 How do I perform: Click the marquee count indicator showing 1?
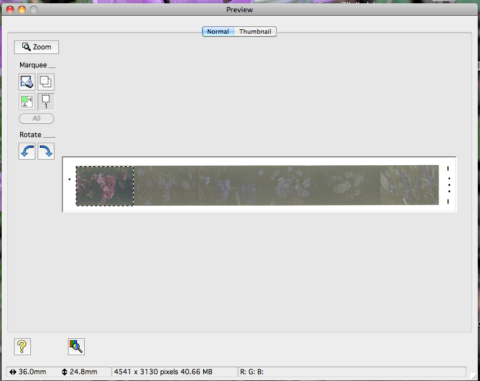click(x=46, y=102)
